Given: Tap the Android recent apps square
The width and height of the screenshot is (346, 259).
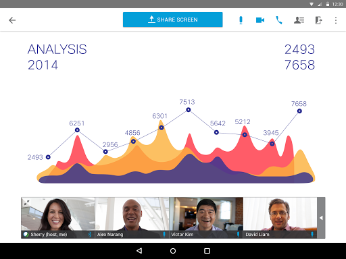Looking at the screenshot, I should point(207,251).
